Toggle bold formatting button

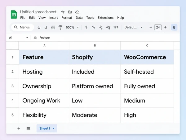[174, 27]
